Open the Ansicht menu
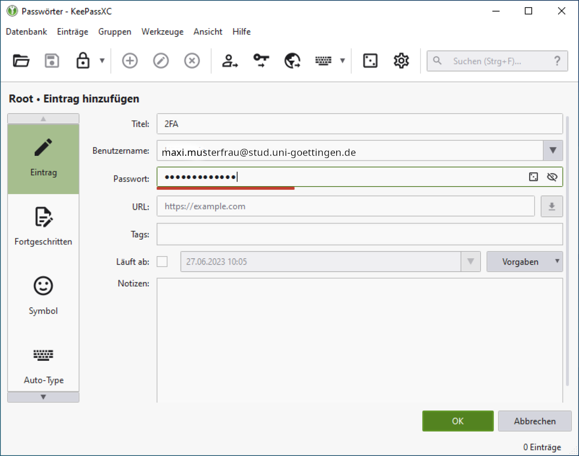 tap(208, 32)
